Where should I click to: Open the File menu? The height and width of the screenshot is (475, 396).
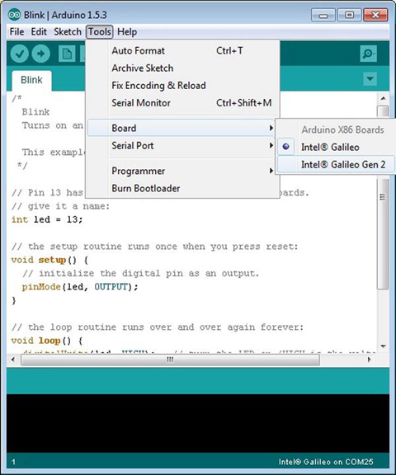click(16, 32)
